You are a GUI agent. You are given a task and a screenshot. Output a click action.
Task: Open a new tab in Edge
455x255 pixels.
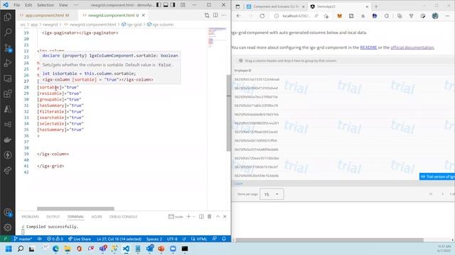tap(376, 6)
